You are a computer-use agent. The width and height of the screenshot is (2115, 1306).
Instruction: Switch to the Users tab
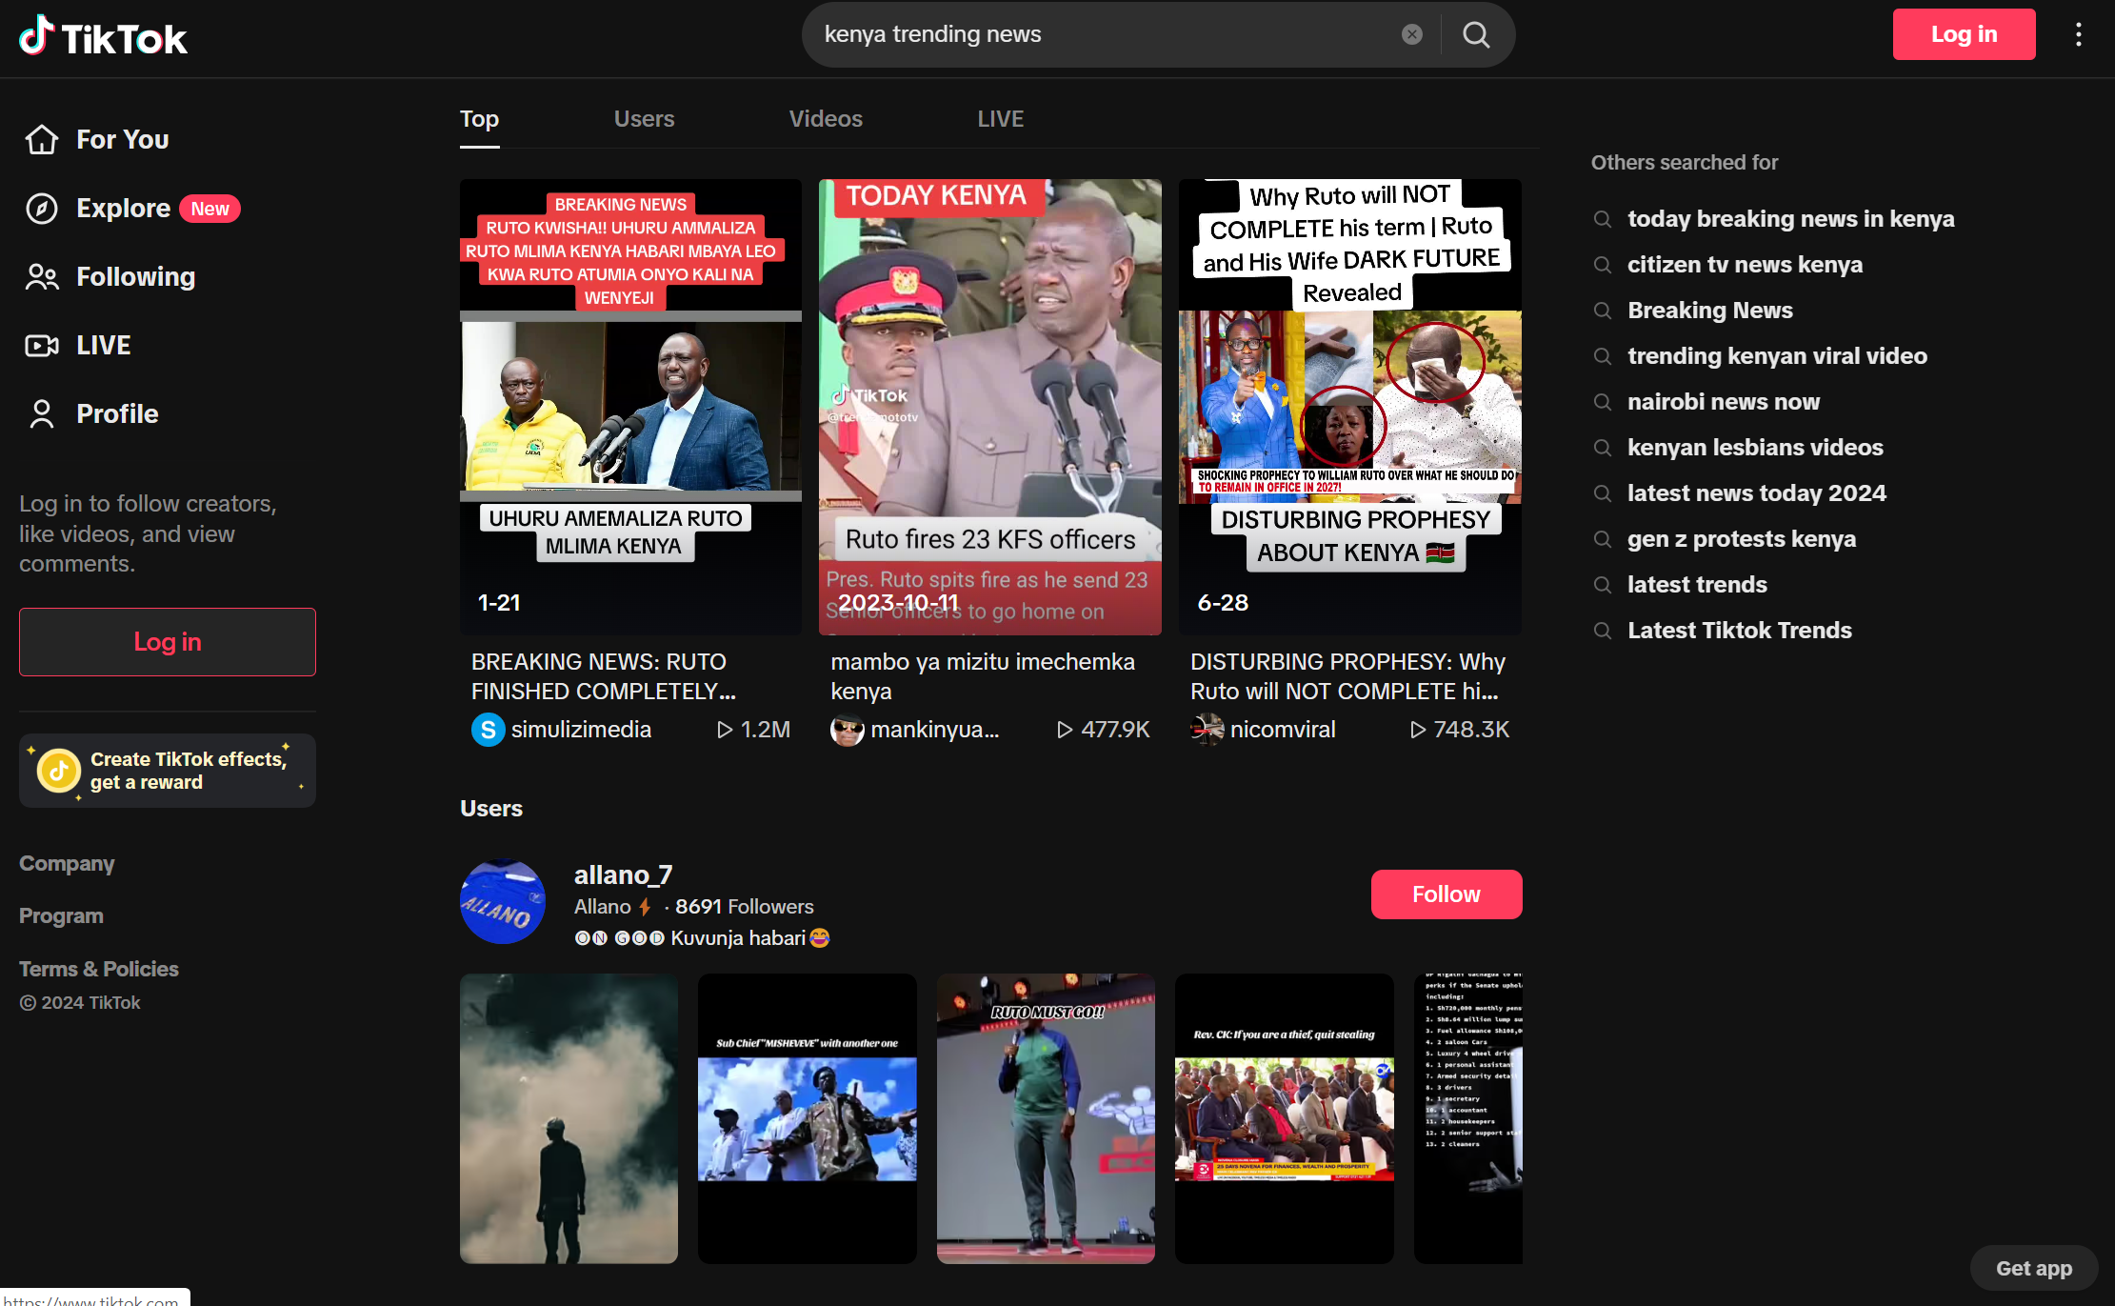coord(644,119)
